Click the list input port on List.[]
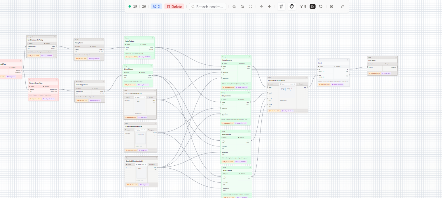Image resolution: width=442 pixels, height=198 pixels. [318, 69]
